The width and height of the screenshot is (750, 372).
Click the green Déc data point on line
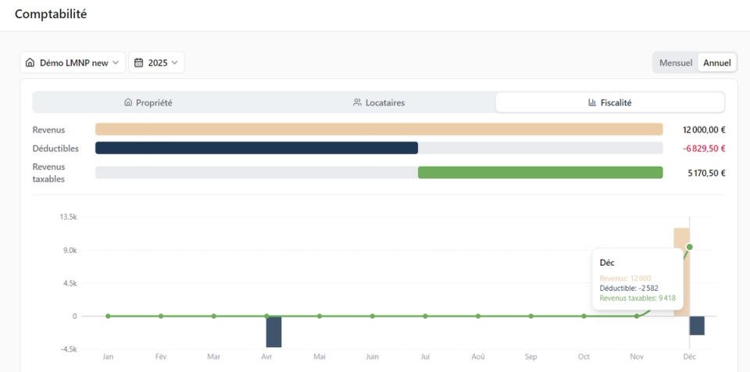(689, 247)
